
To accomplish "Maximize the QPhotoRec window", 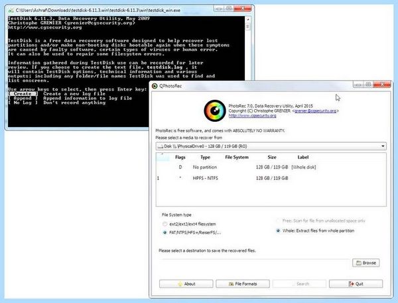I will 368,85.
